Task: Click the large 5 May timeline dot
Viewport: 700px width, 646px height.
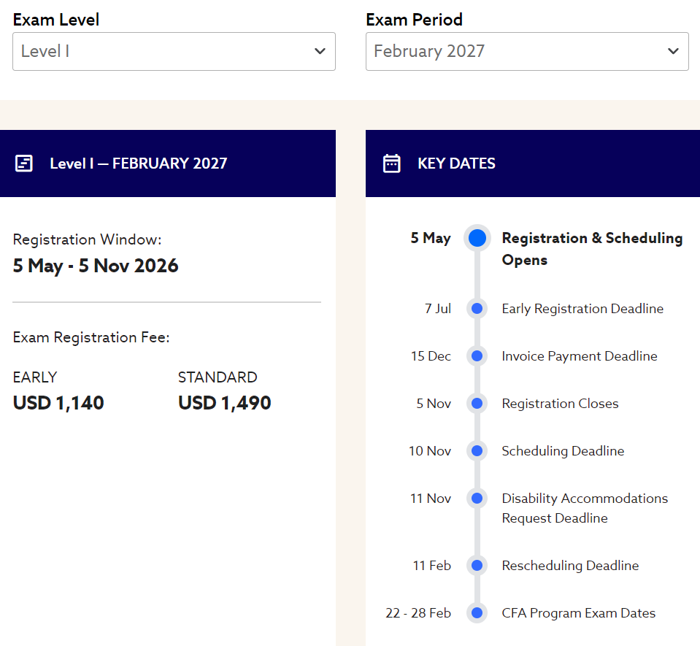Action: tap(477, 238)
